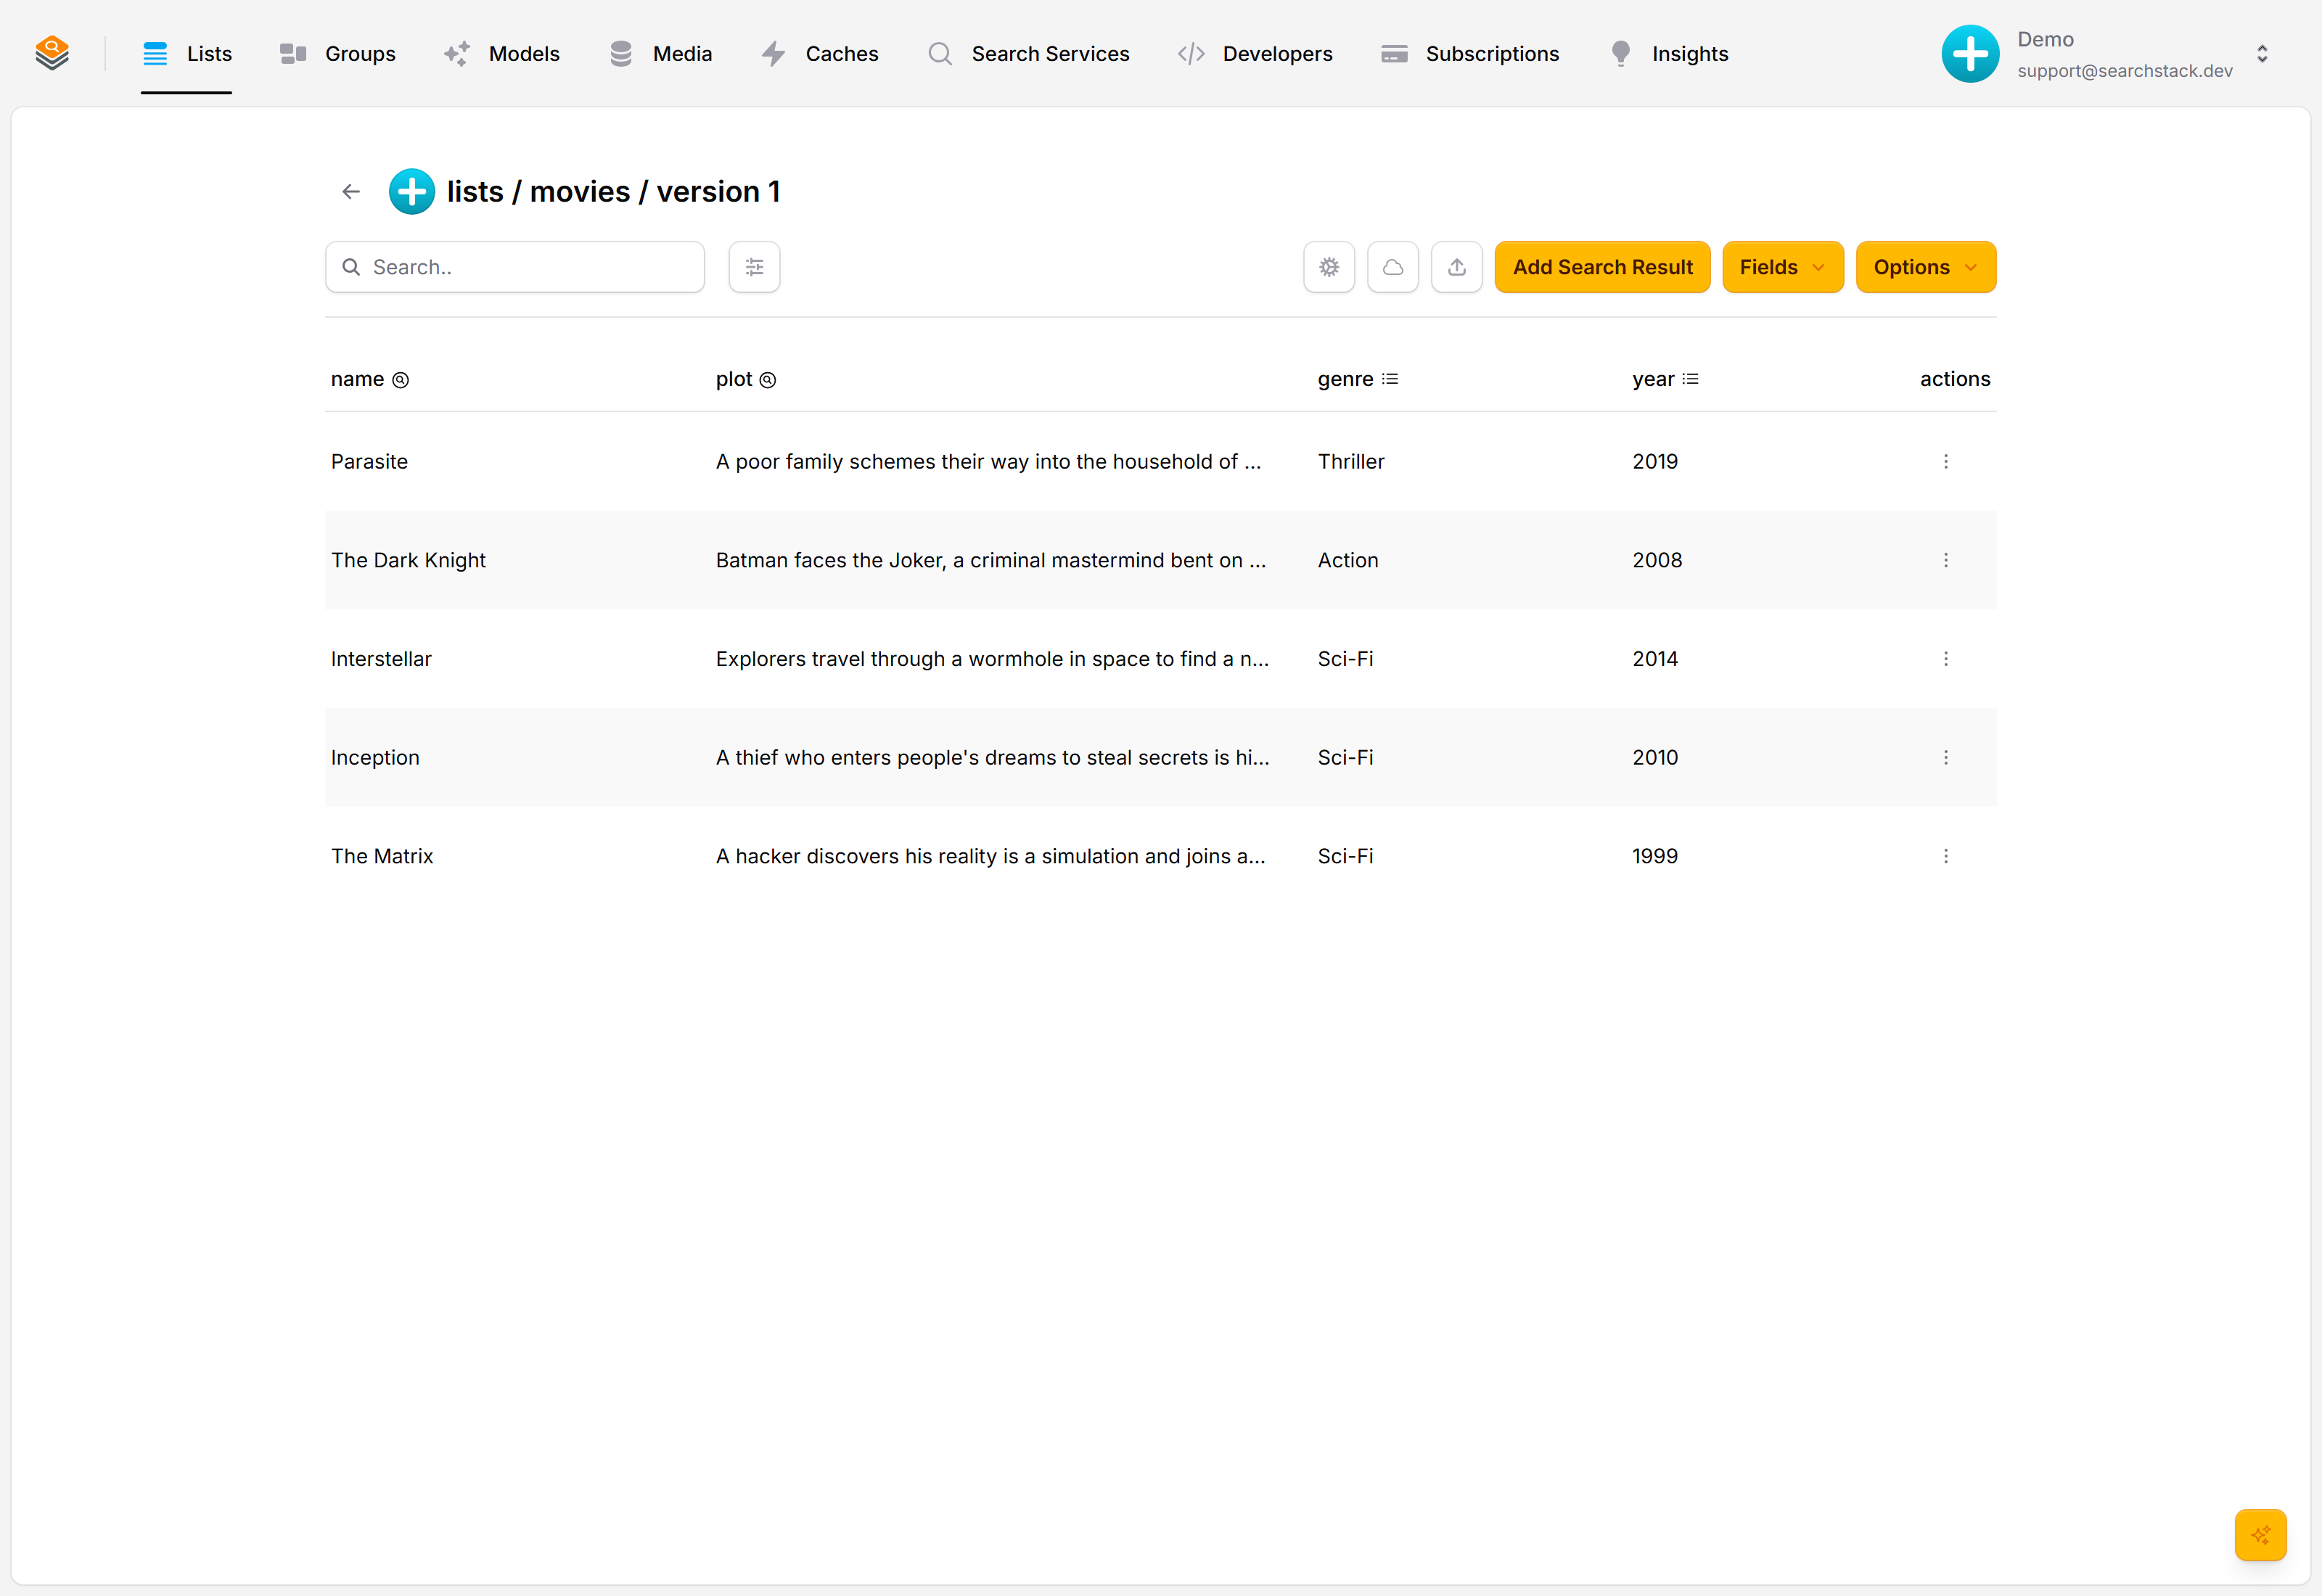
Task: Open the Lists tab
Action: pyautogui.click(x=187, y=54)
